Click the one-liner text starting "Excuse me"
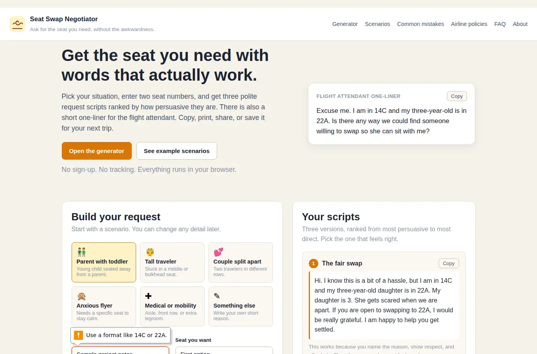 [391, 121]
